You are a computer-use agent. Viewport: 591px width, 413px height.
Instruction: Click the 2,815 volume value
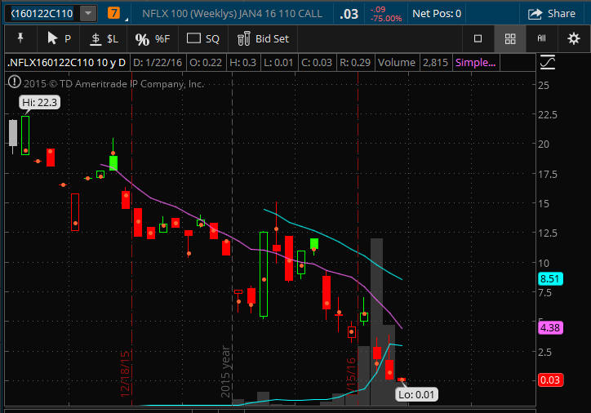(435, 63)
